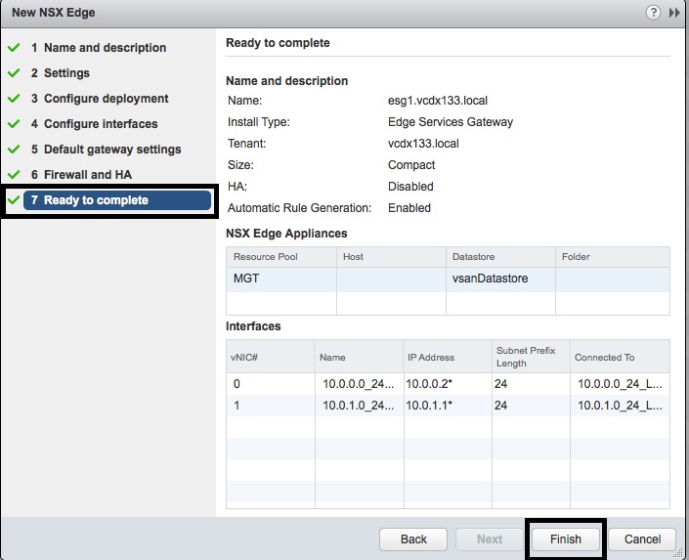Click the green checkmark beside Firewall and HA
This screenshot has width=689, height=560.
14,175
